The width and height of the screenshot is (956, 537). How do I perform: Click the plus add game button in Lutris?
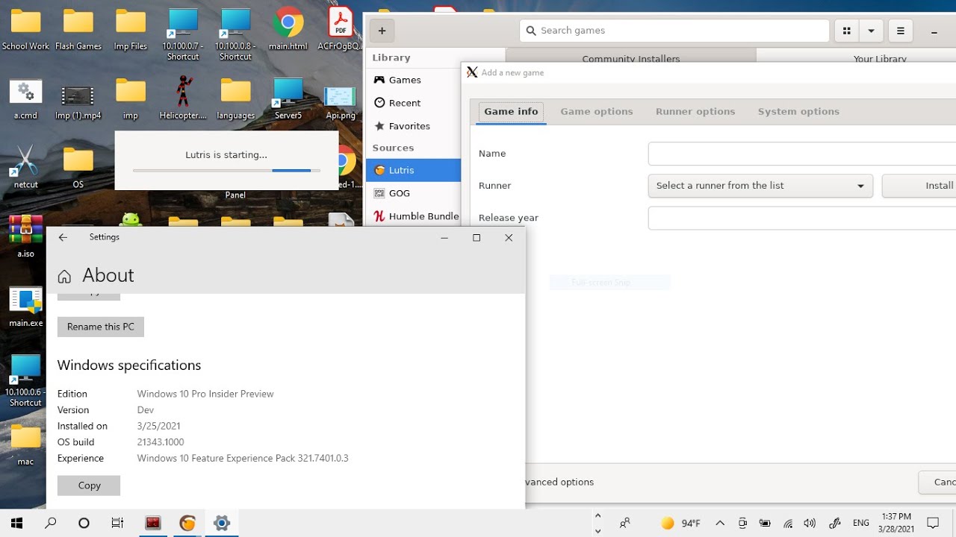tap(382, 31)
